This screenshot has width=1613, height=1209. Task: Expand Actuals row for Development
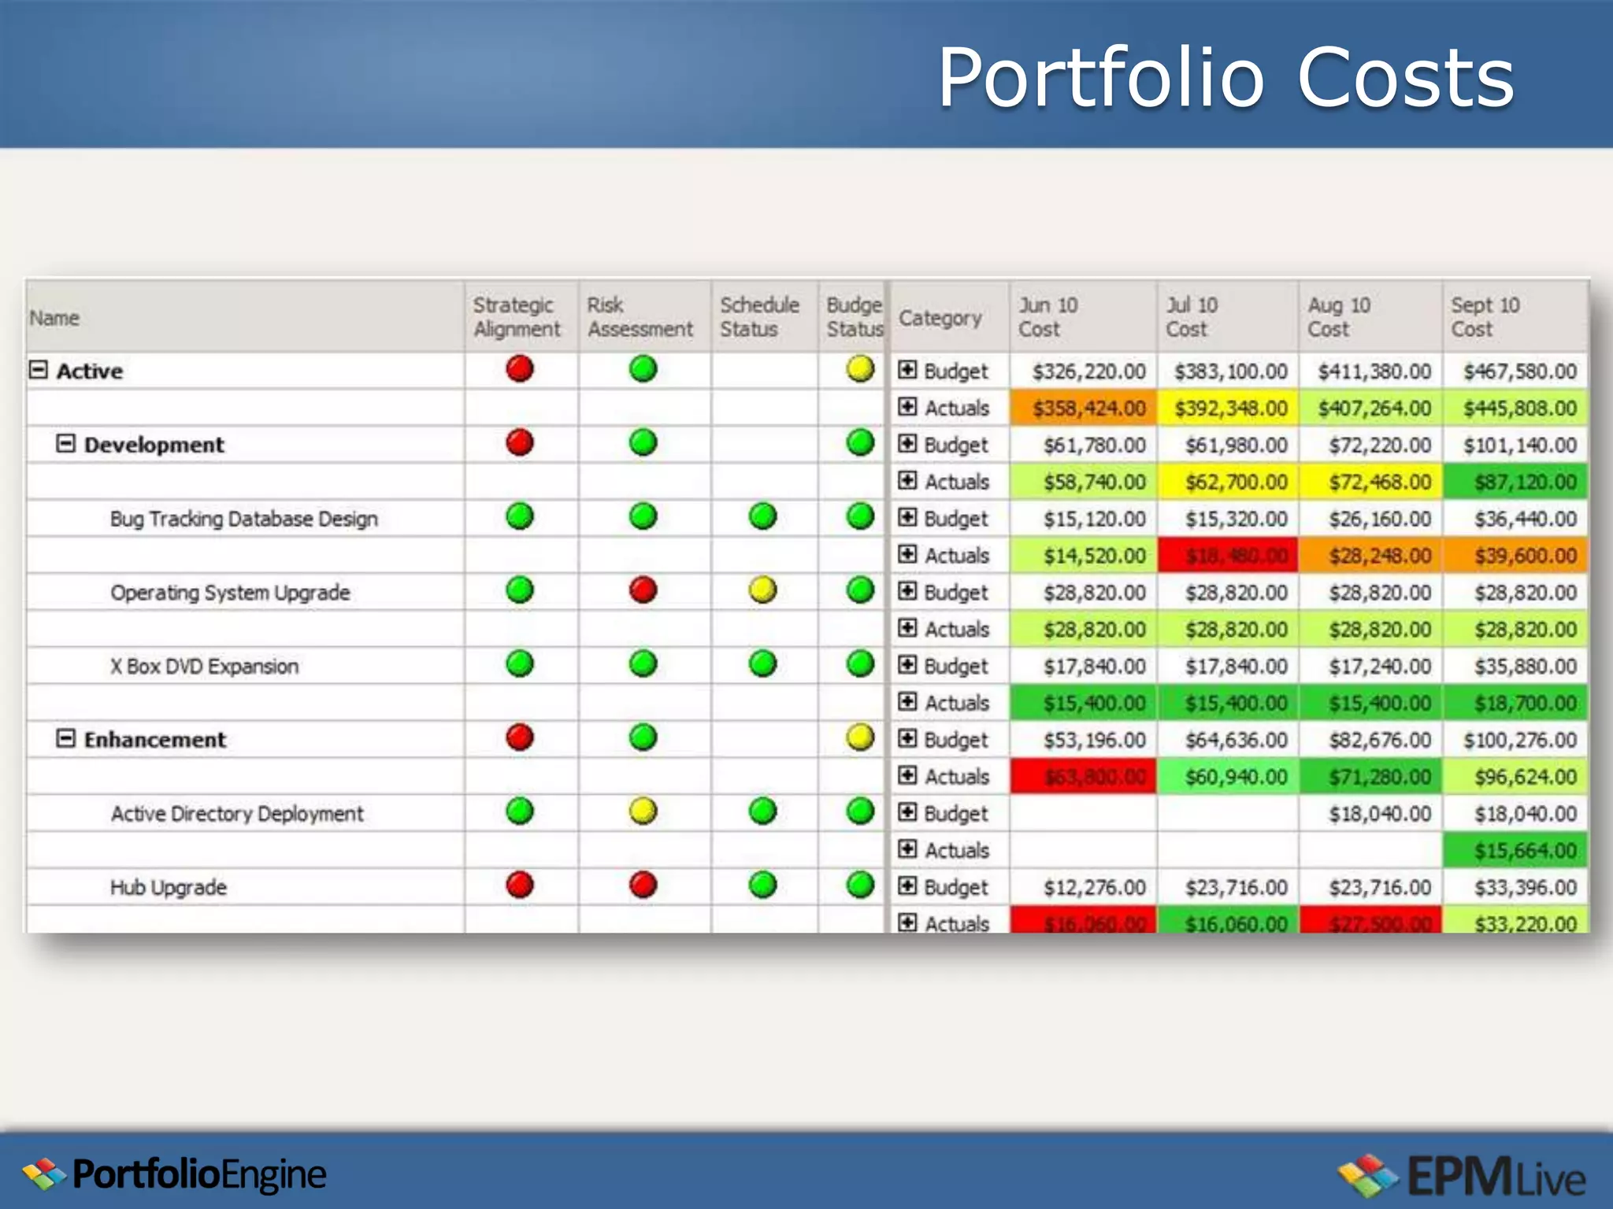(907, 480)
